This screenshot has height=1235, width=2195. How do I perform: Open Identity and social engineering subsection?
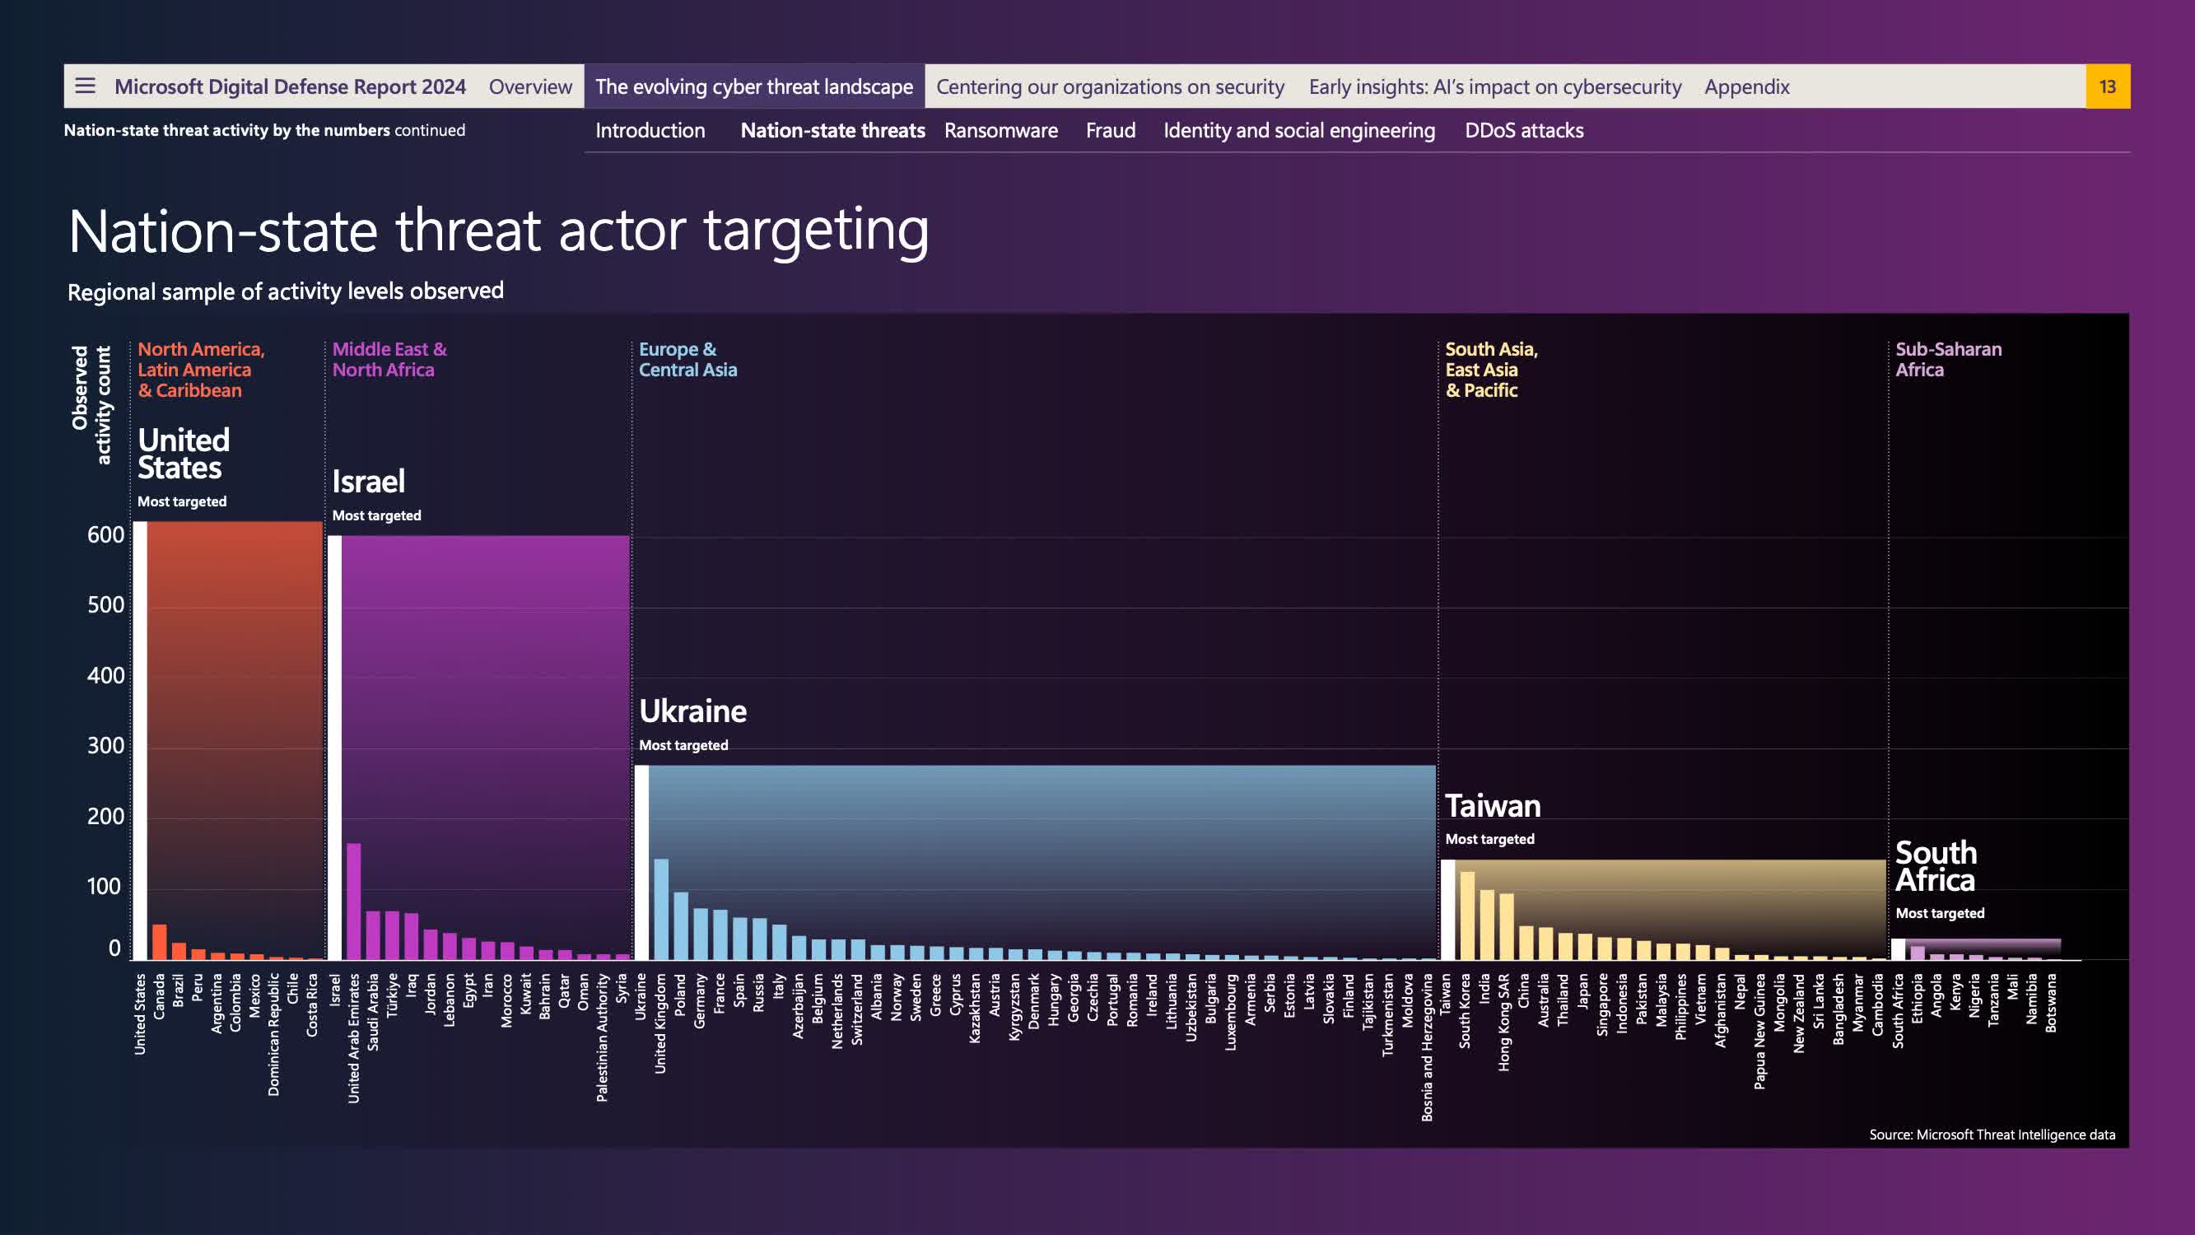(x=1298, y=130)
